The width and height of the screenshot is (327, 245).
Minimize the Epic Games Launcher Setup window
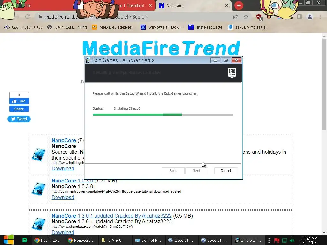coord(216,60)
